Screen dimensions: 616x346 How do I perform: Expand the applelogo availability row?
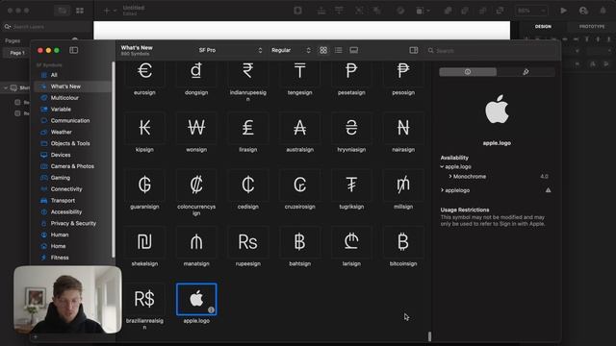pyautogui.click(x=442, y=190)
